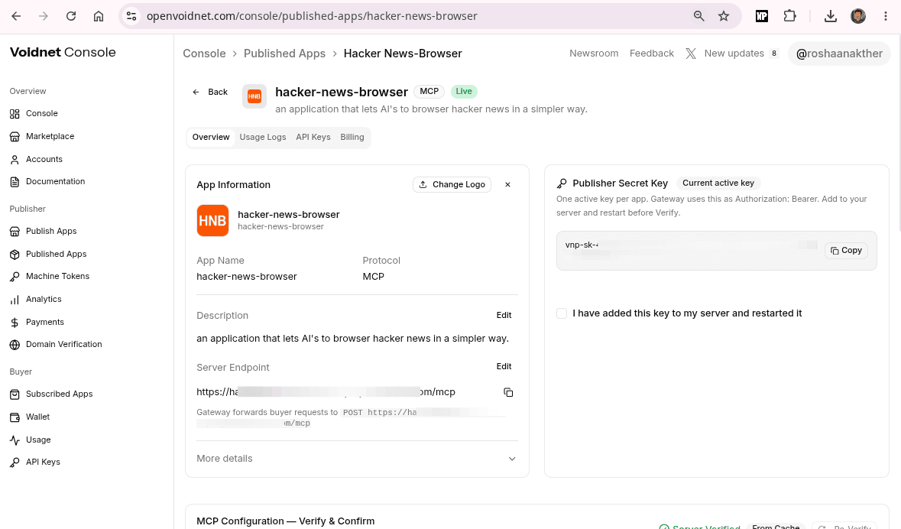Open the @roshaanakther account menu

pos(839,54)
